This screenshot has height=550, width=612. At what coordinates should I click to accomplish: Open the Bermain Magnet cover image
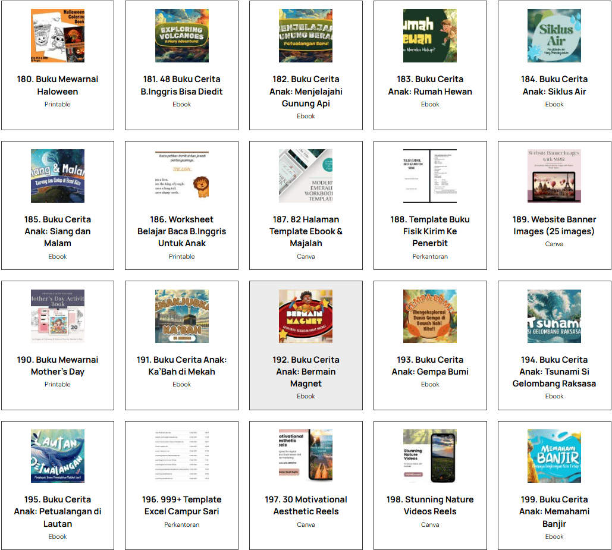coord(306,316)
